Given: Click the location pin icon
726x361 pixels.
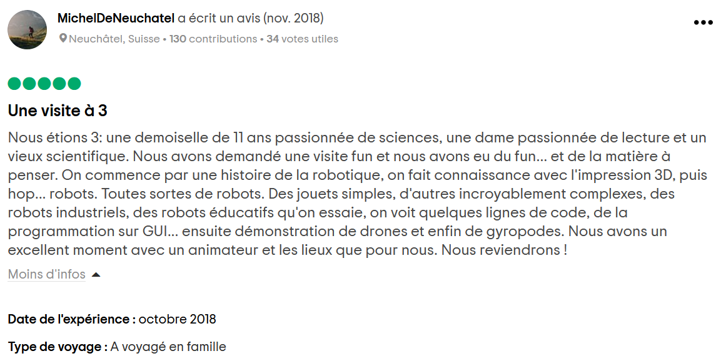Looking at the screenshot, I should tap(63, 38).
